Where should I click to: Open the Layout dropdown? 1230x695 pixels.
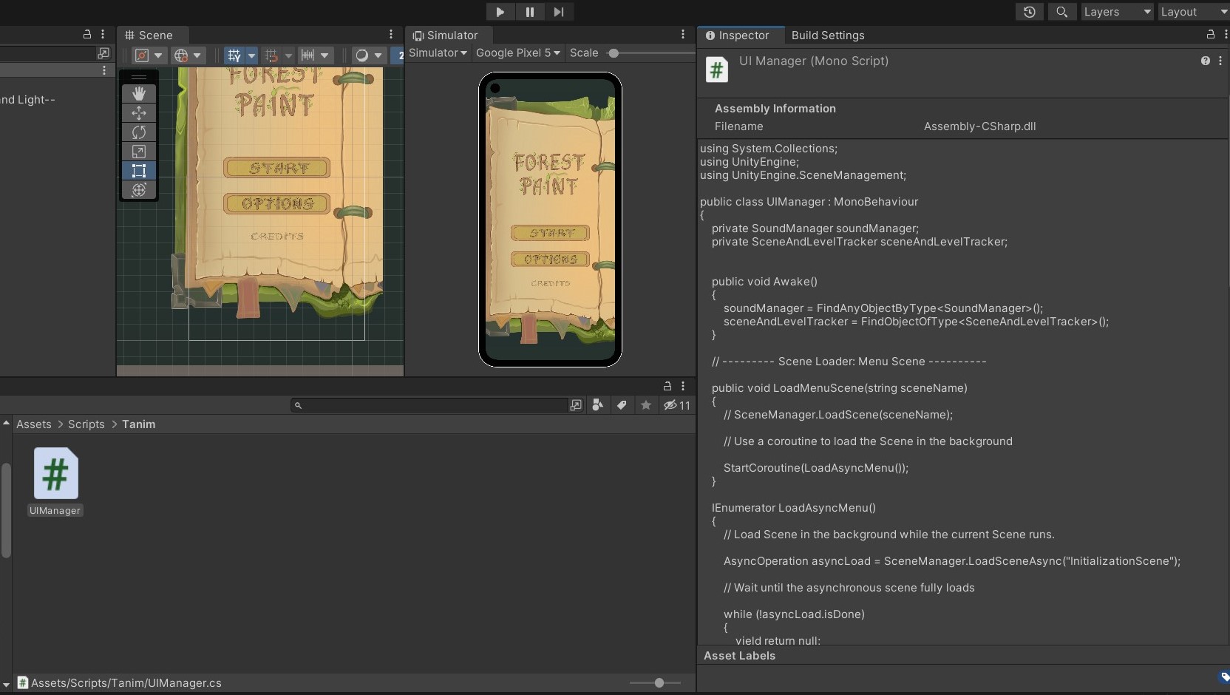1194,12
